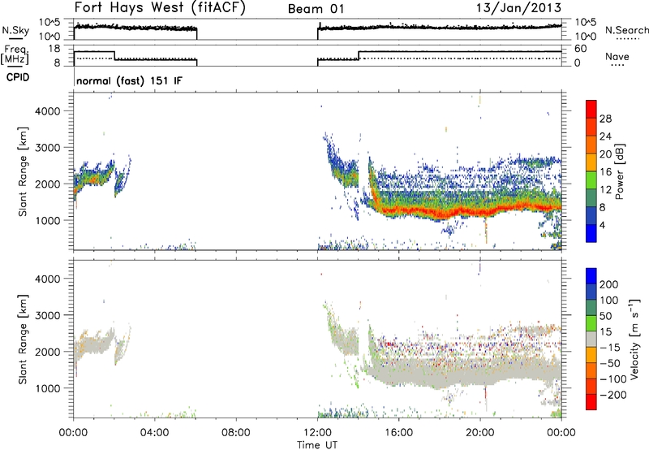This screenshot has height=450, width=649.
Task: Click the "Time UT" axis label
Action: 317,445
